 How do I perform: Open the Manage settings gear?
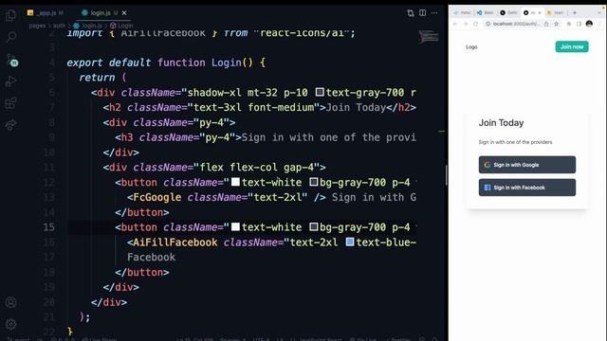click(10, 324)
